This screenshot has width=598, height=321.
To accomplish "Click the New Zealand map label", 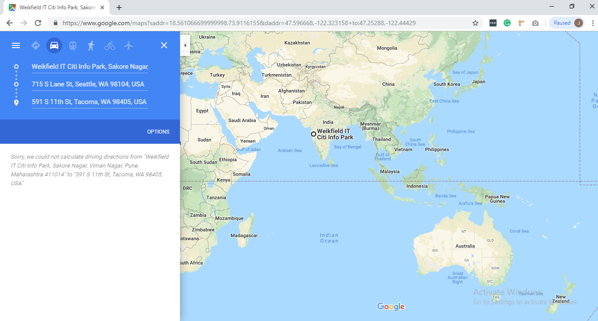I will click(561, 299).
